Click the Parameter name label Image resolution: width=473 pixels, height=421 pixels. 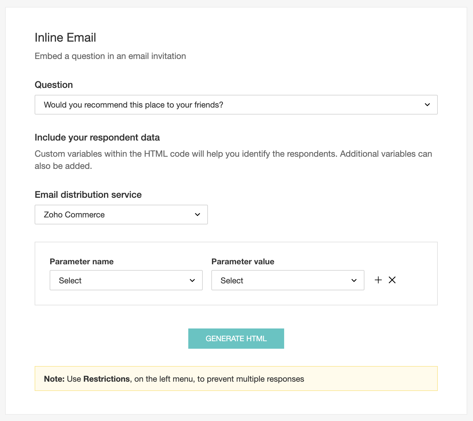point(81,262)
